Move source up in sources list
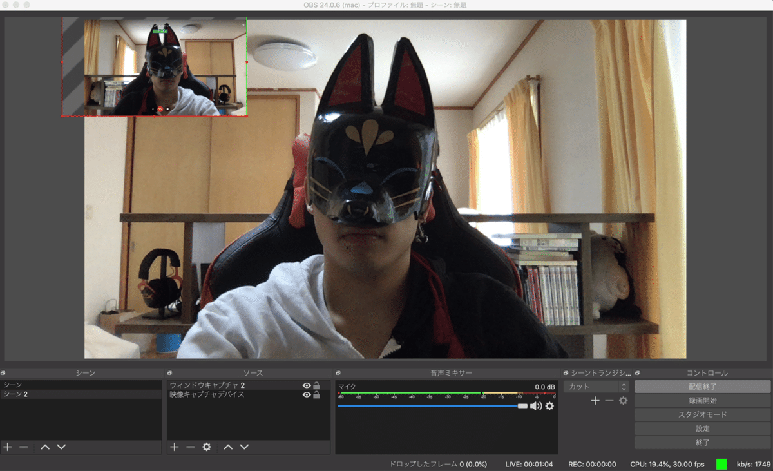773x471 pixels. (x=228, y=447)
